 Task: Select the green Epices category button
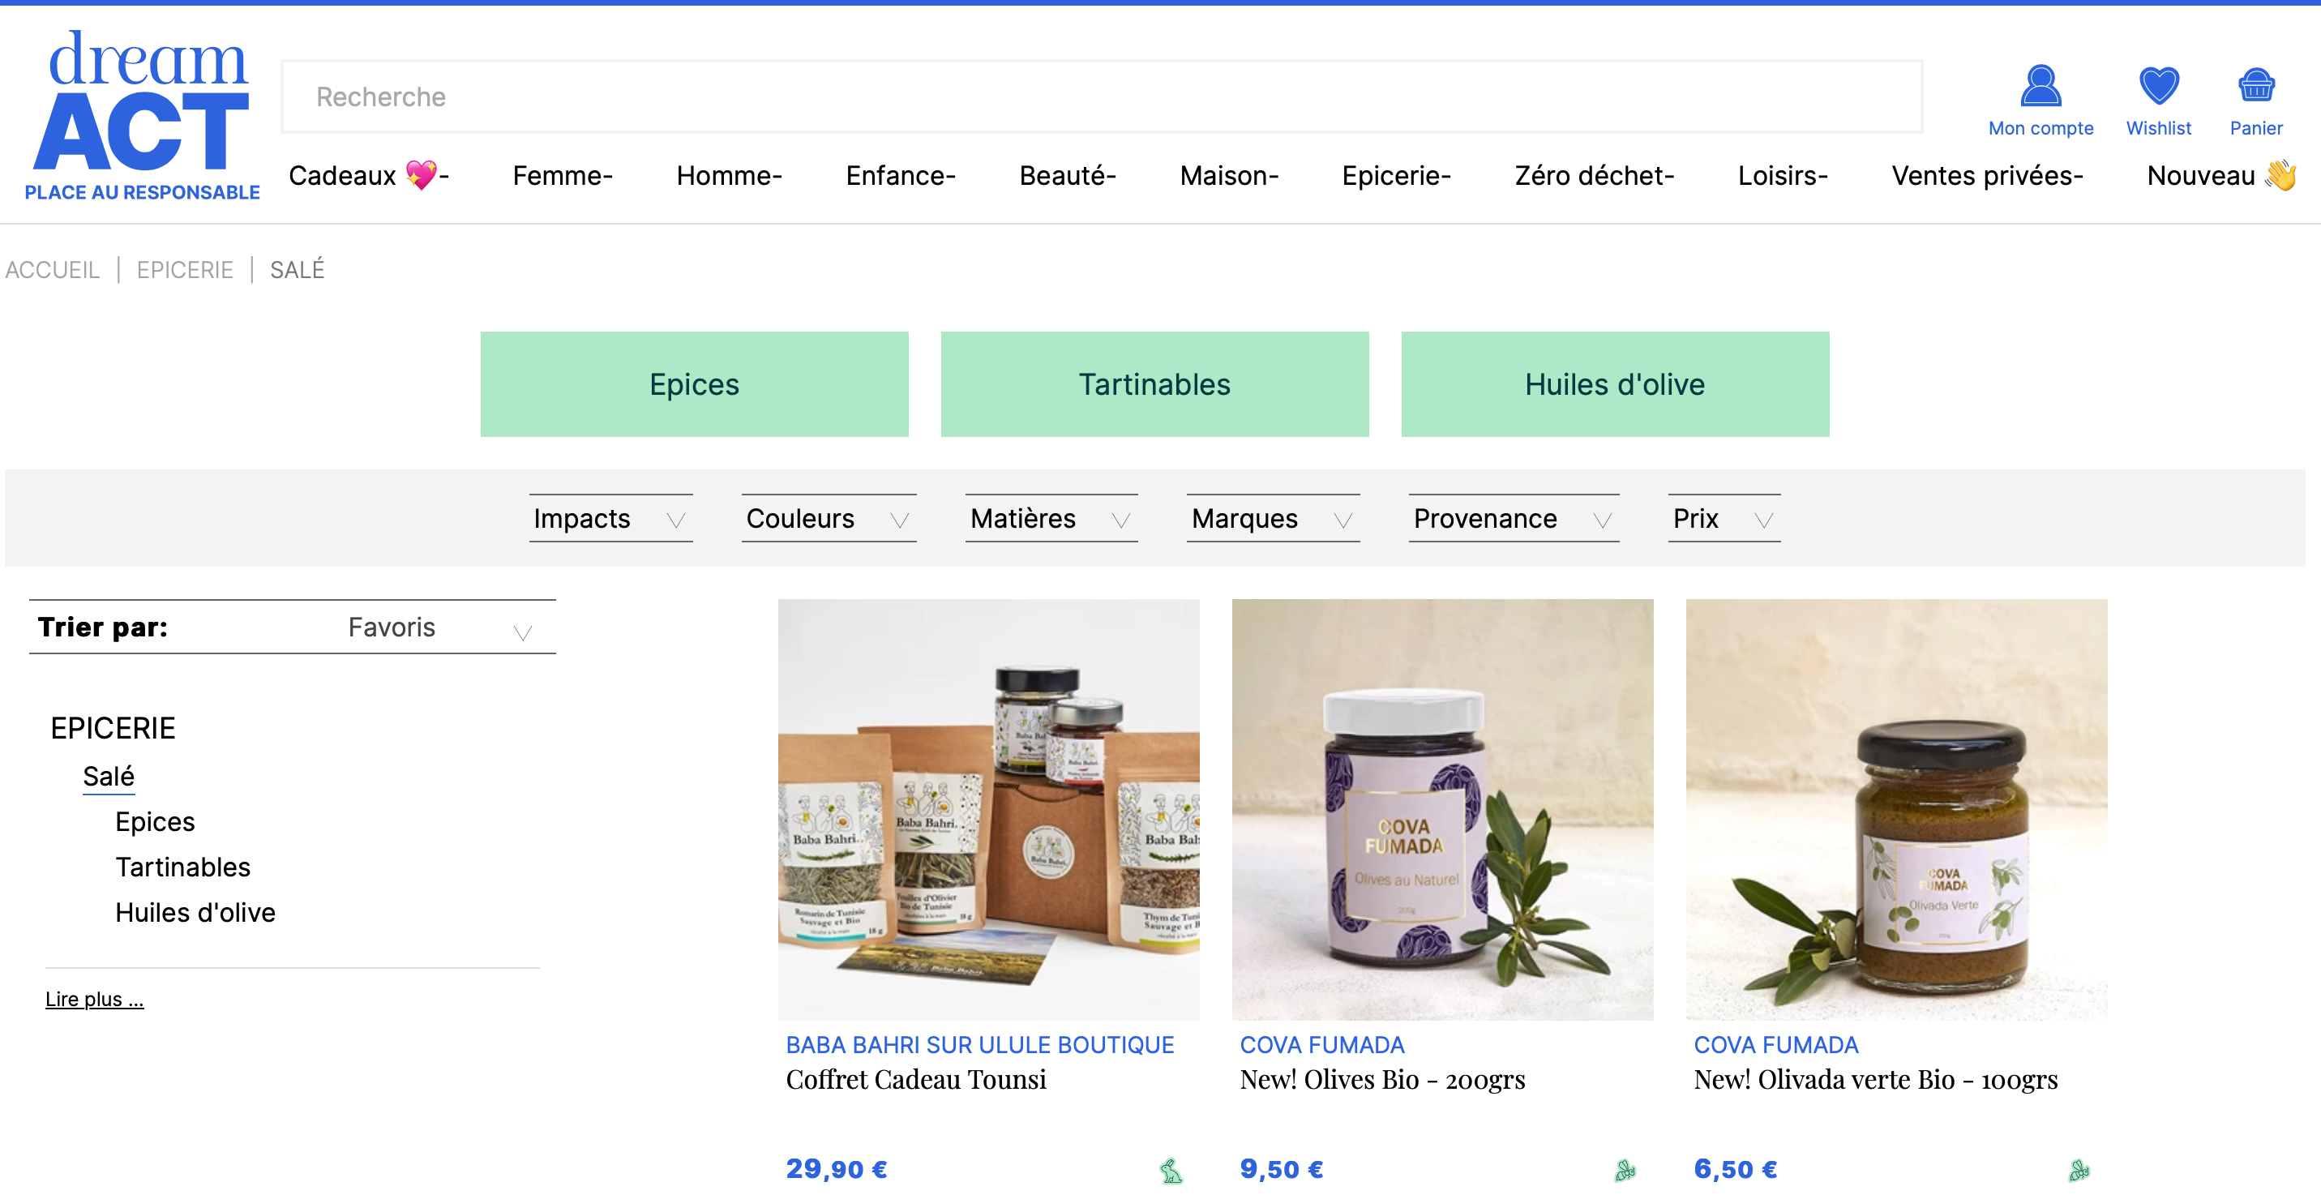tap(694, 384)
